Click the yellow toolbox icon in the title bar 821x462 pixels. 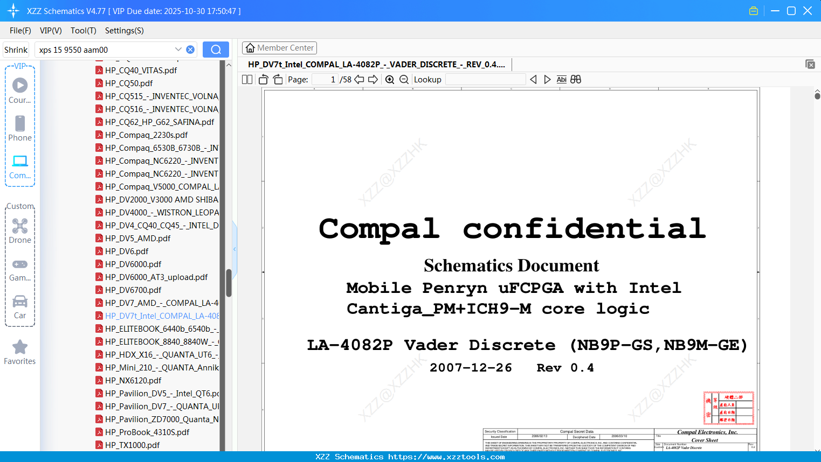(x=754, y=11)
